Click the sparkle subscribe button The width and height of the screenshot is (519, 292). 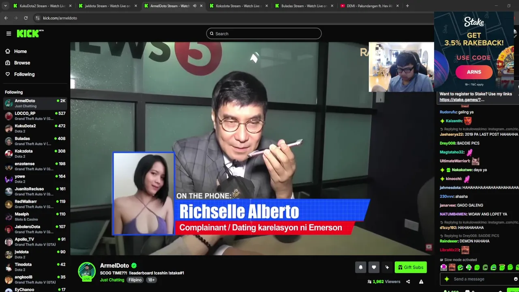(387, 267)
